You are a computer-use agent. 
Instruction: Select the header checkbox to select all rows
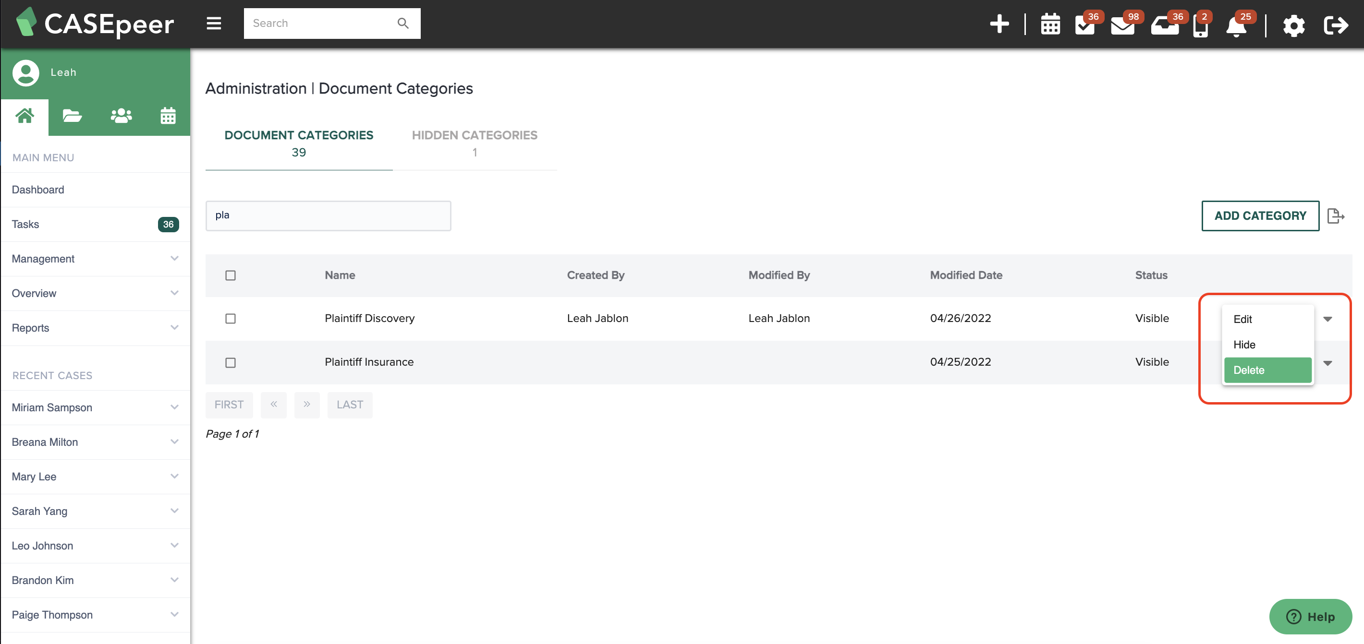231,275
